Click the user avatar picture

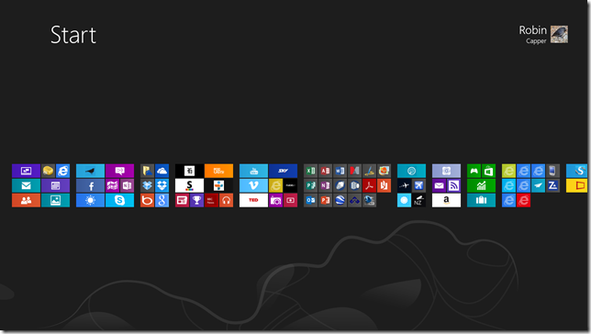point(560,35)
